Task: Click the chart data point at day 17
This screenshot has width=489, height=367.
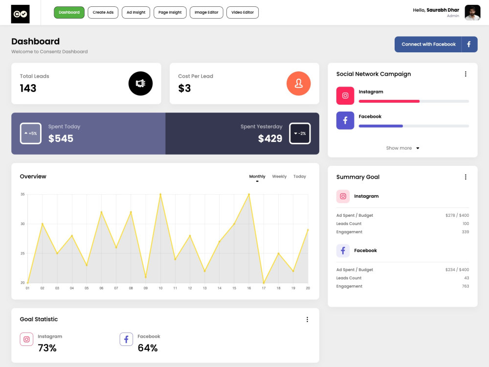Action: [x=264, y=283]
